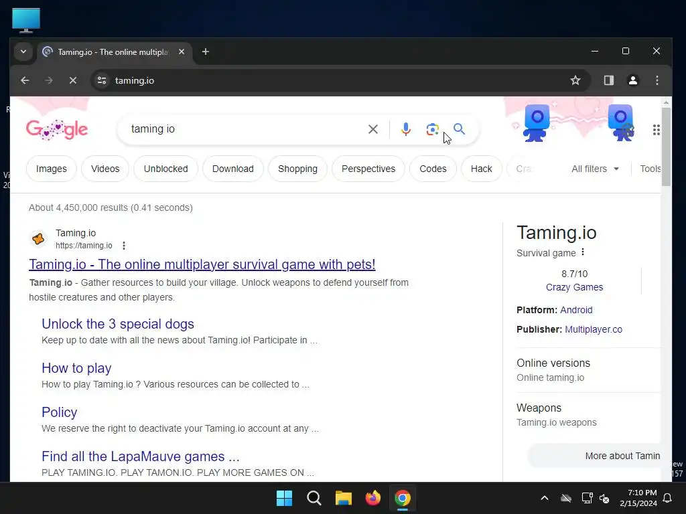Screen dimensions: 686x514
Task: Bookmark this page with the star icon
Action: coord(575,80)
